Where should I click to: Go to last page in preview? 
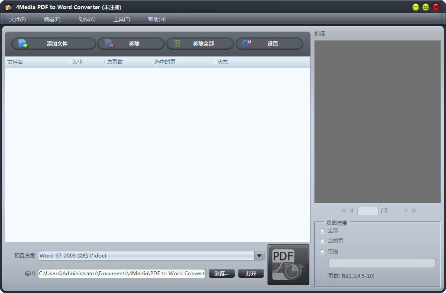414,210
